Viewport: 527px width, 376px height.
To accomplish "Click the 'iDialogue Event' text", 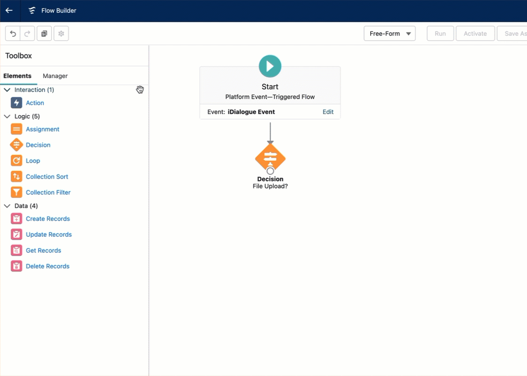I will (x=251, y=112).
